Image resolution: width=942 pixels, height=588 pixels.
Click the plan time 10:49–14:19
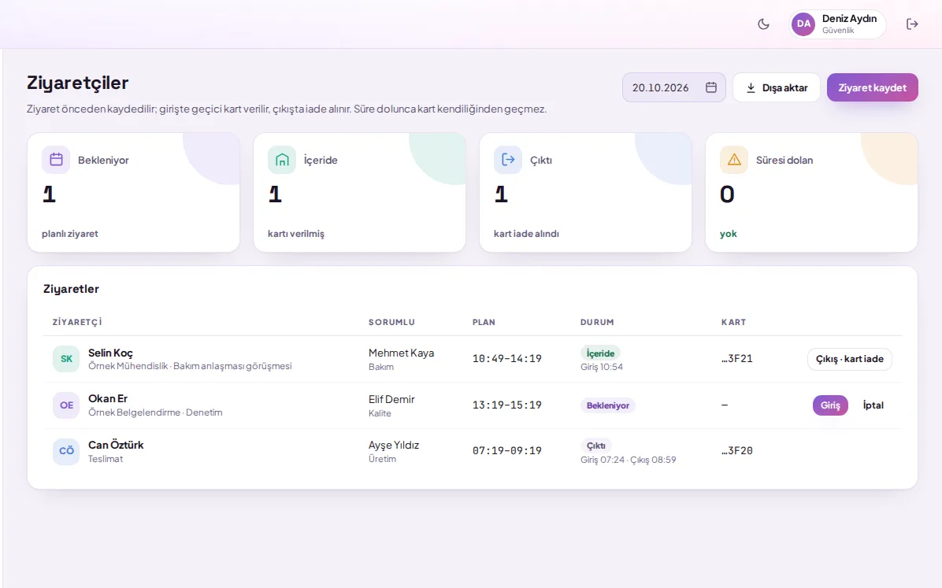click(x=507, y=359)
